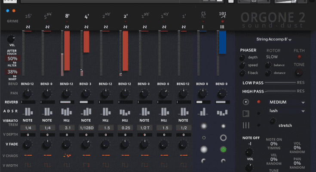The height and width of the screenshot is (172, 316).
Task: Click the green circle icon in the last column
Action: click(x=223, y=150)
